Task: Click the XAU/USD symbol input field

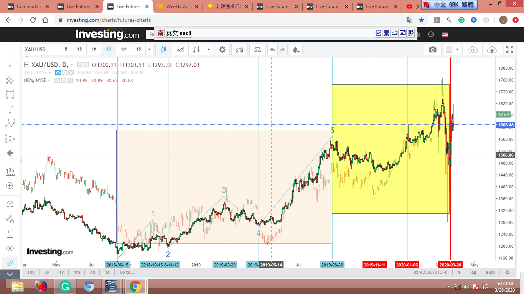Action: tap(41, 49)
